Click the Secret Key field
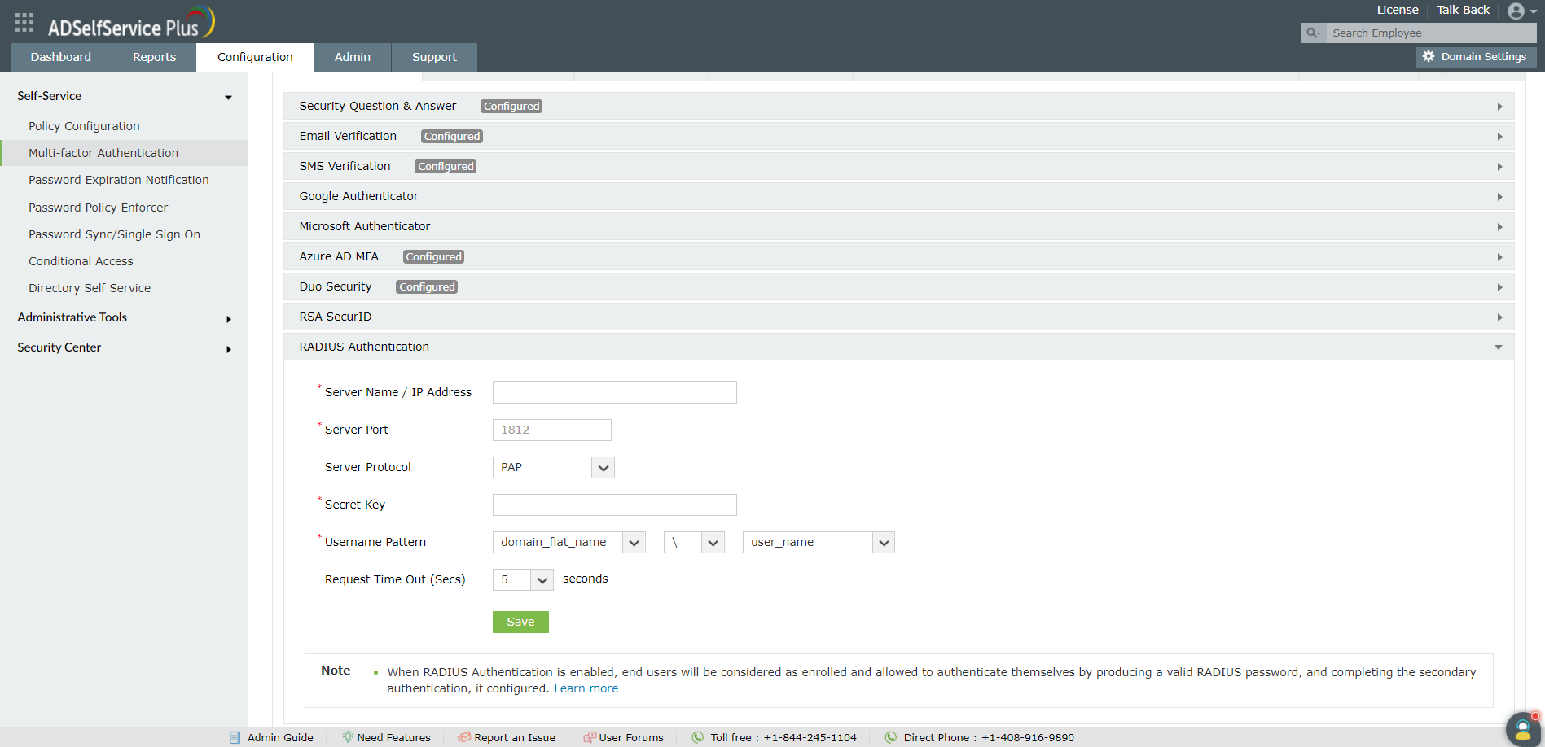The width and height of the screenshot is (1545, 747). tap(615, 505)
